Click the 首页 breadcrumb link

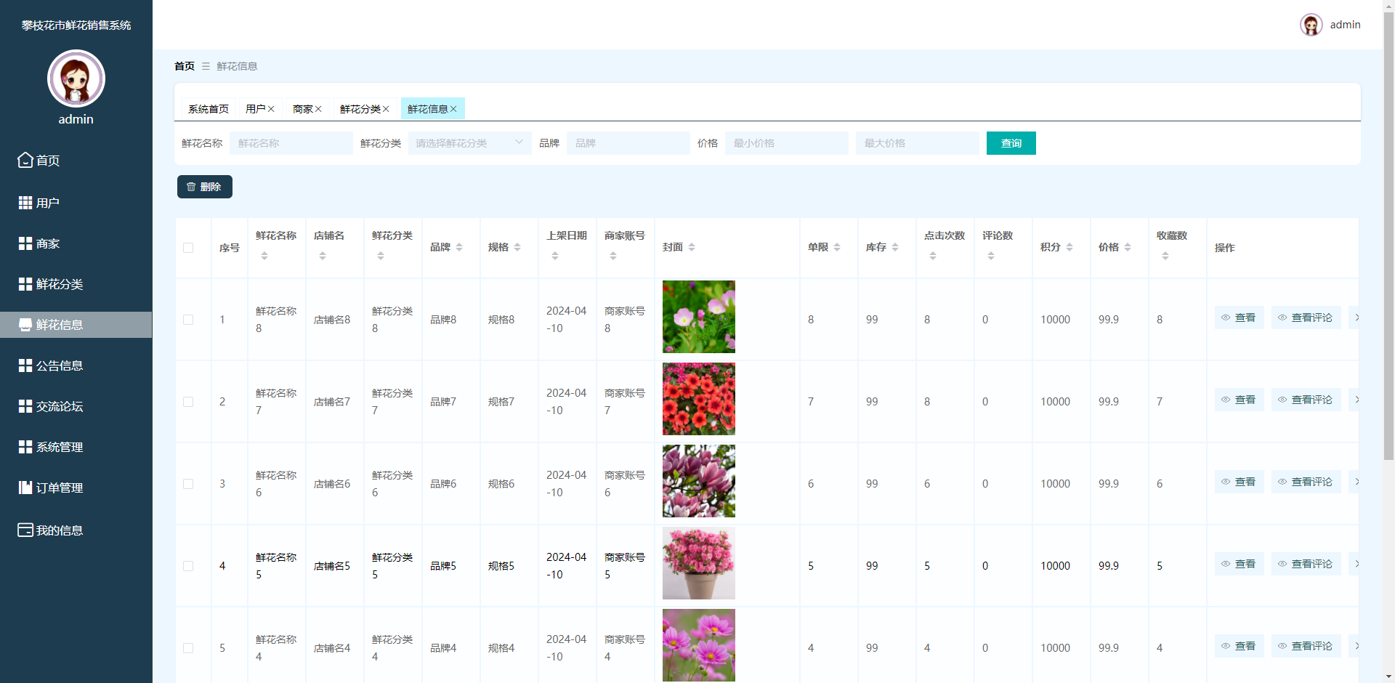coord(185,66)
